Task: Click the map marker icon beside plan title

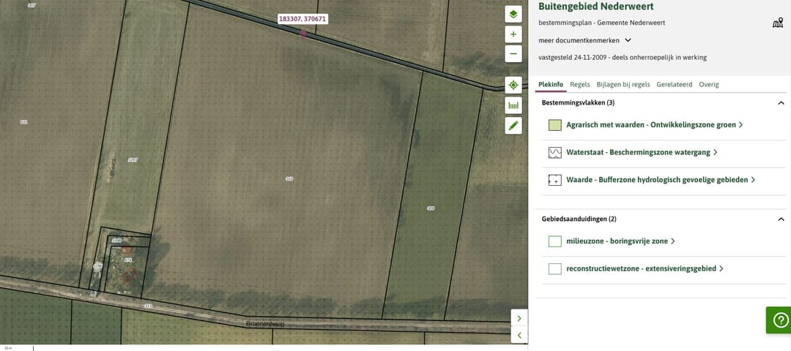Action: (x=778, y=23)
